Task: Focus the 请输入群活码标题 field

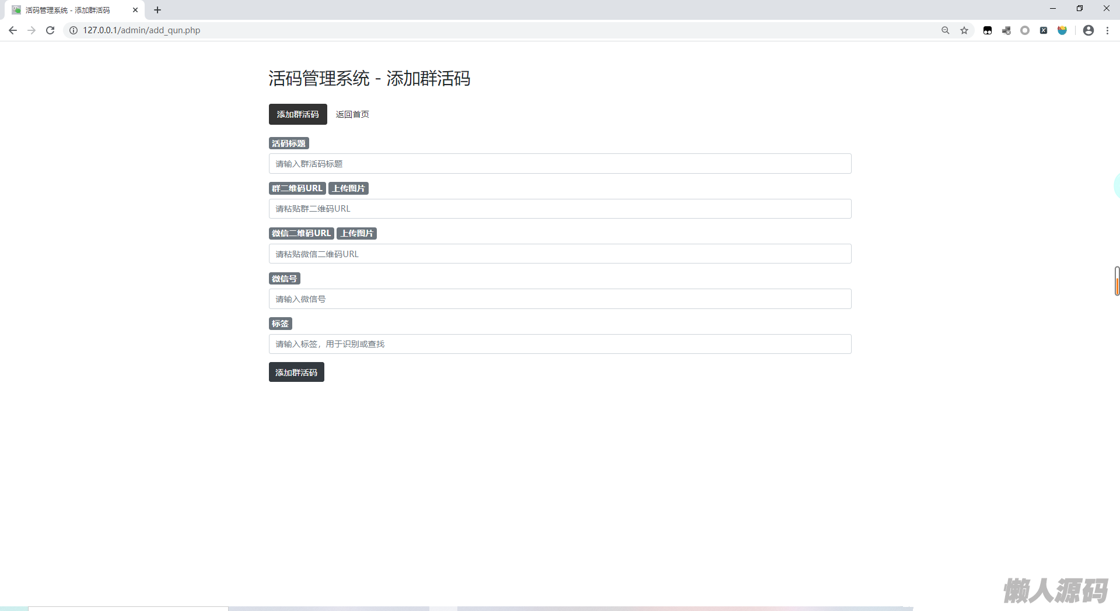Action: coord(560,164)
